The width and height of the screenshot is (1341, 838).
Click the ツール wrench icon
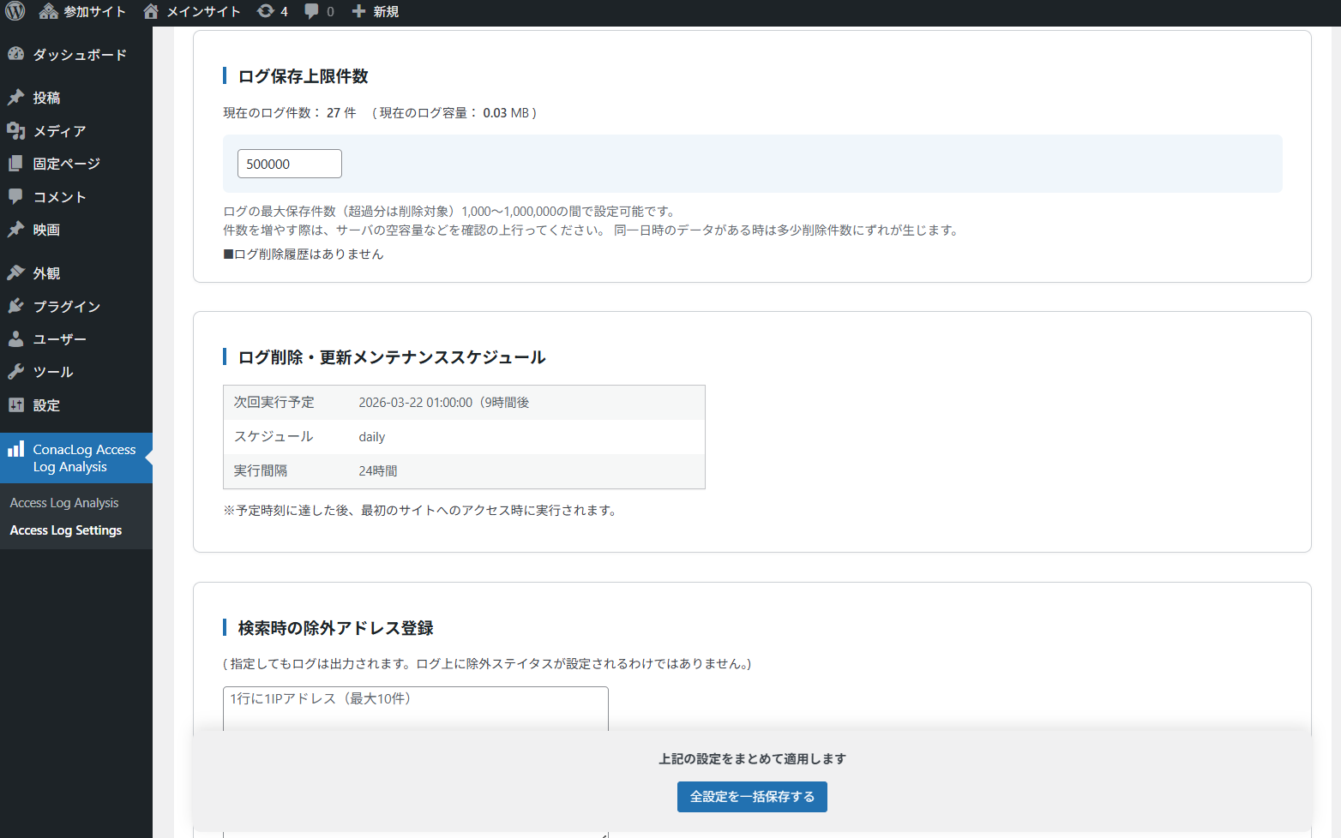pos(15,371)
